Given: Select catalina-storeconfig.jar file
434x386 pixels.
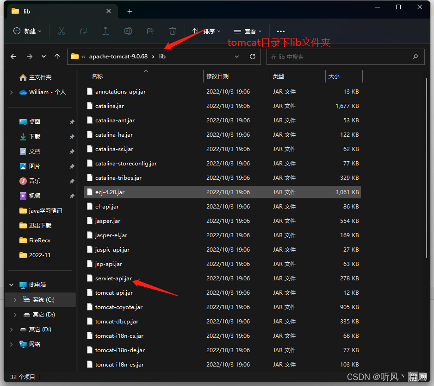Looking at the screenshot, I should tap(222, 163).
